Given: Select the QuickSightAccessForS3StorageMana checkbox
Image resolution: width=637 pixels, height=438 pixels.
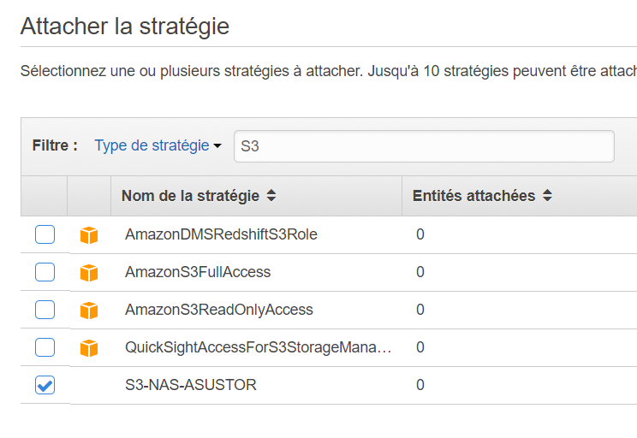Looking at the screenshot, I should pos(45,347).
